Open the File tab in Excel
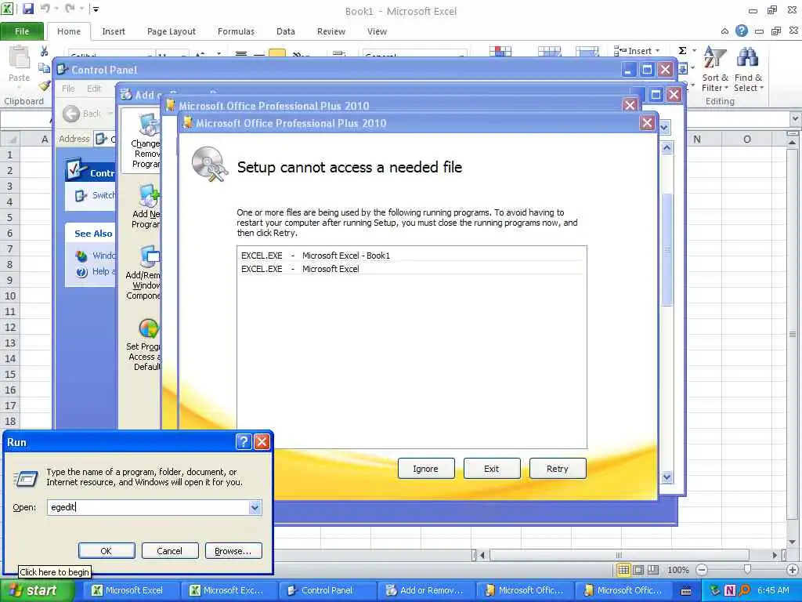Viewport: 802px width, 602px height. pos(22,31)
